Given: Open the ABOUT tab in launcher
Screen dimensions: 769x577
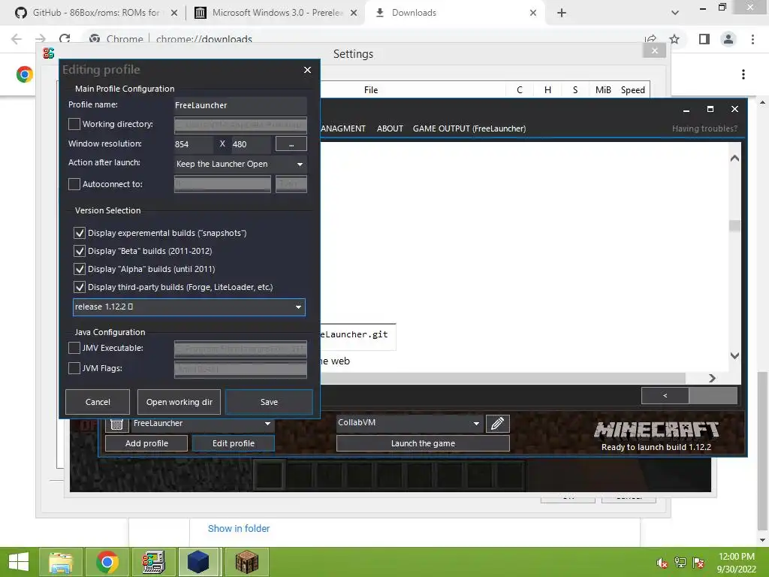Looking at the screenshot, I should [390, 128].
